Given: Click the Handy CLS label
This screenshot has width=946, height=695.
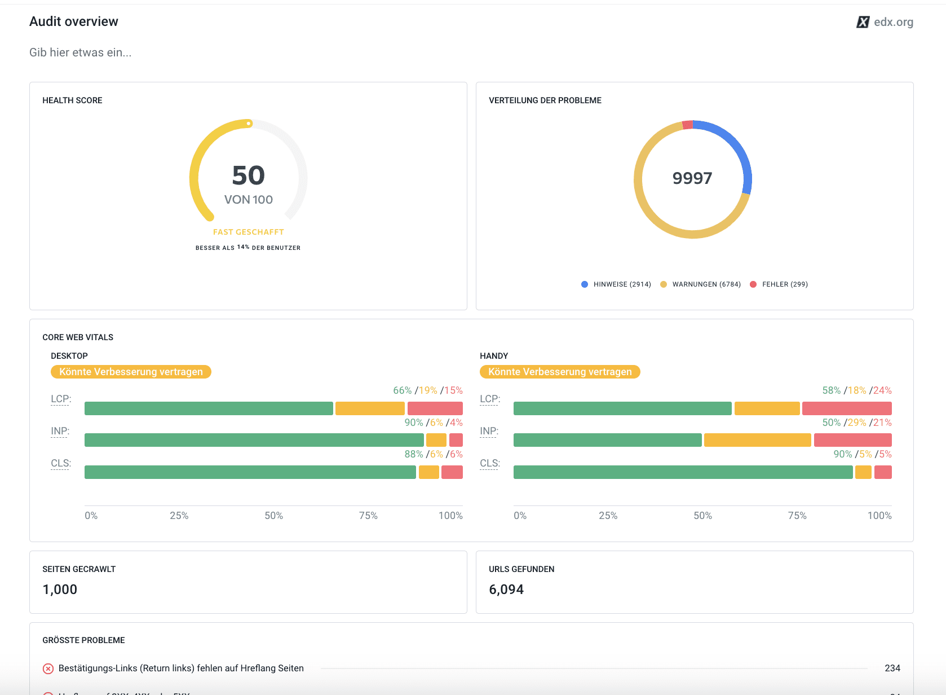Looking at the screenshot, I should pyautogui.click(x=490, y=463).
